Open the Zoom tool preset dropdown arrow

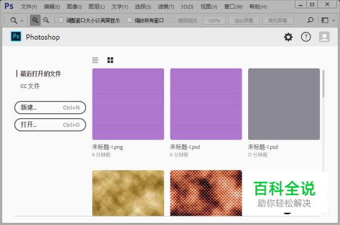pos(22,21)
